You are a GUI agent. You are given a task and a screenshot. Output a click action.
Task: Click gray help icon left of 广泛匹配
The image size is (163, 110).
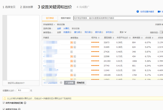click(61, 83)
